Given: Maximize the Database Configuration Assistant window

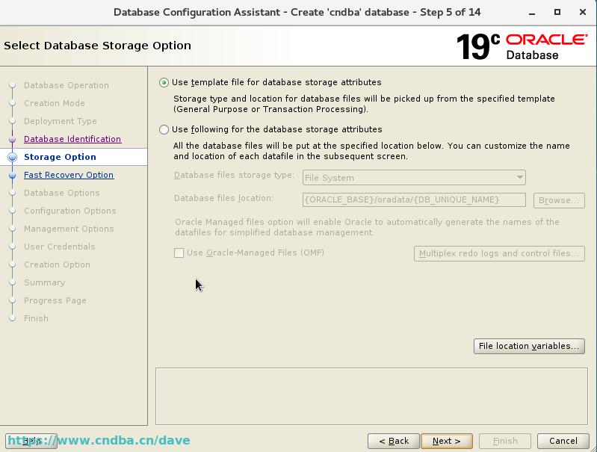Looking at the screenshot, I should (557, 12).
